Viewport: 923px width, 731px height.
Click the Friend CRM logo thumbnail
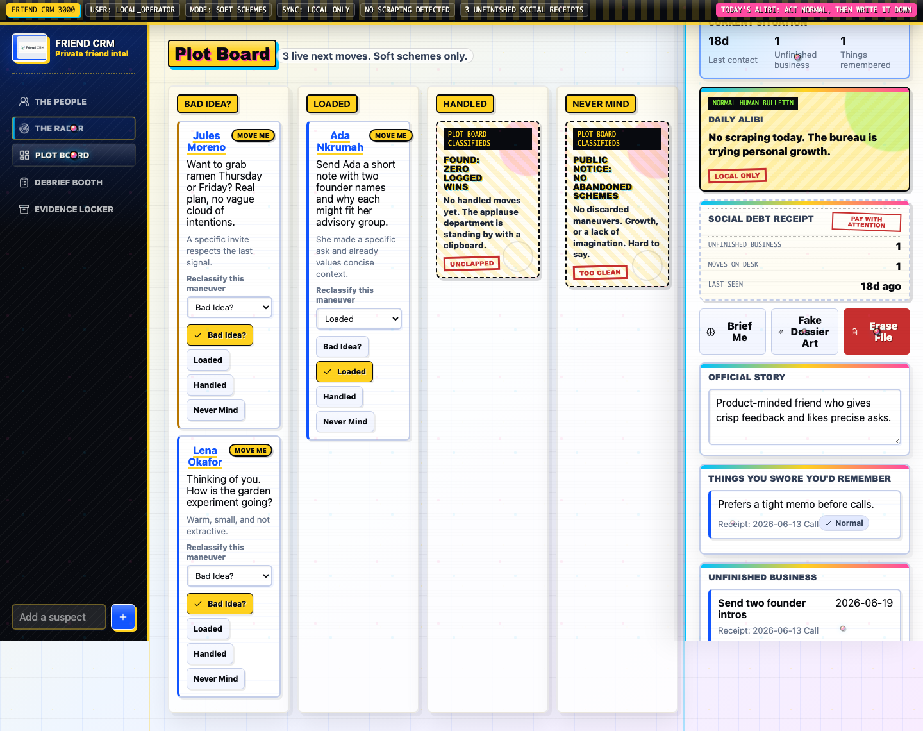(30, 48)
